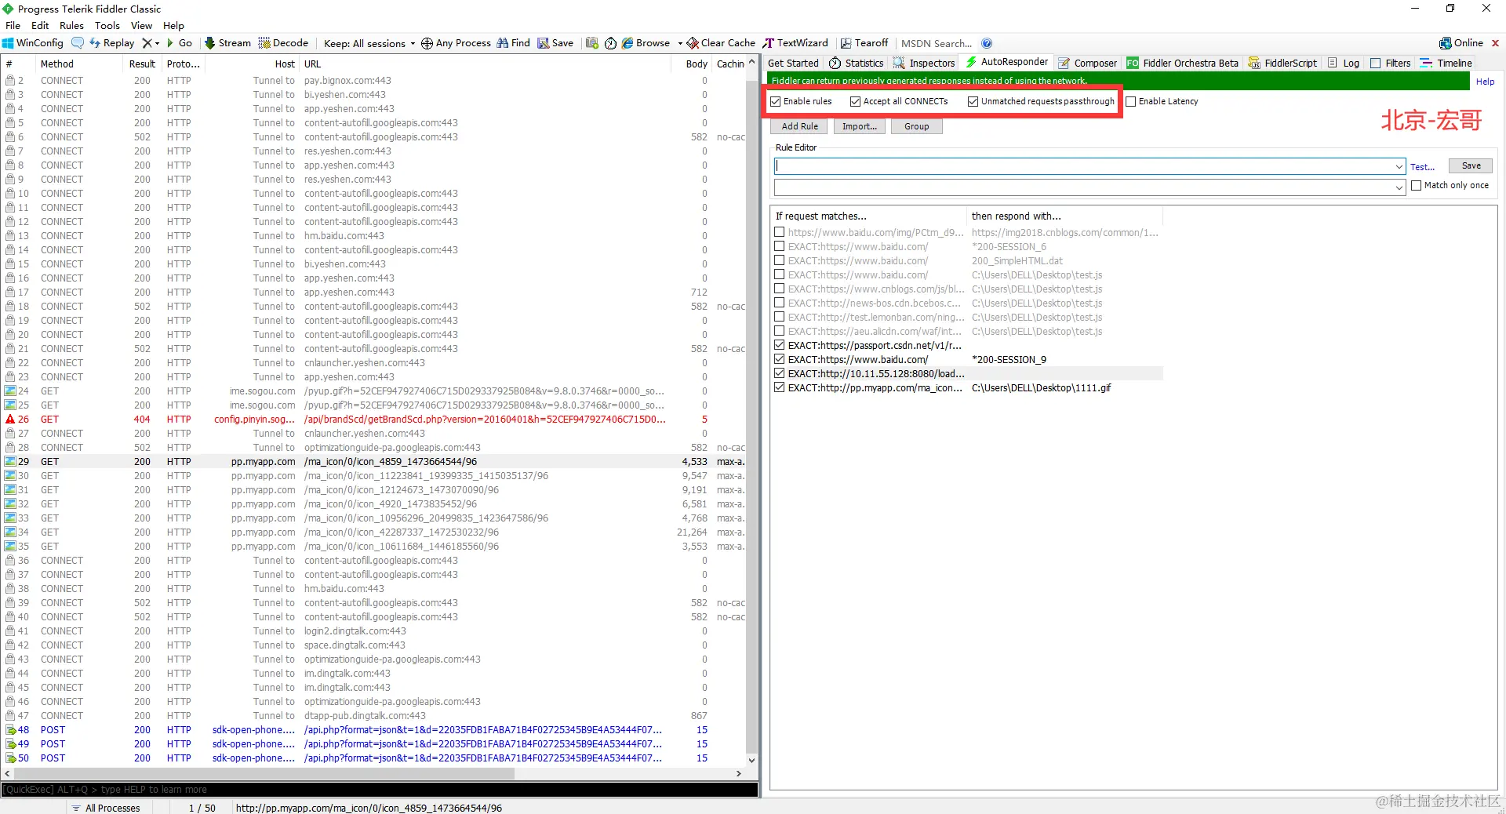Toggle the Enable rules checkbox
This screenshot has width=1506, height=814.
tap(776, 101)
